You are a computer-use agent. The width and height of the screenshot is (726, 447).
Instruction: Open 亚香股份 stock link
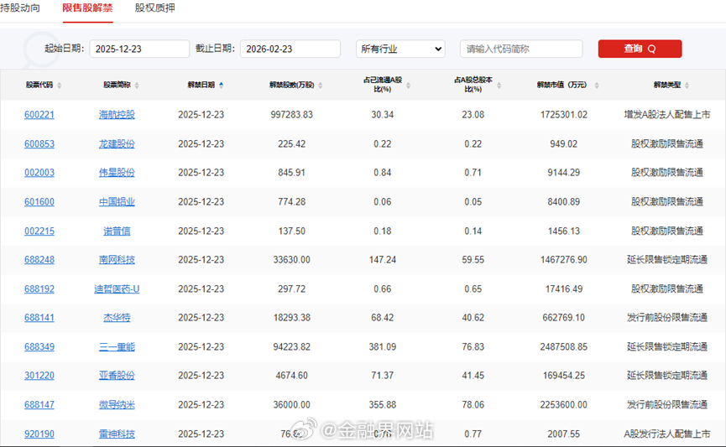point(117,375)
